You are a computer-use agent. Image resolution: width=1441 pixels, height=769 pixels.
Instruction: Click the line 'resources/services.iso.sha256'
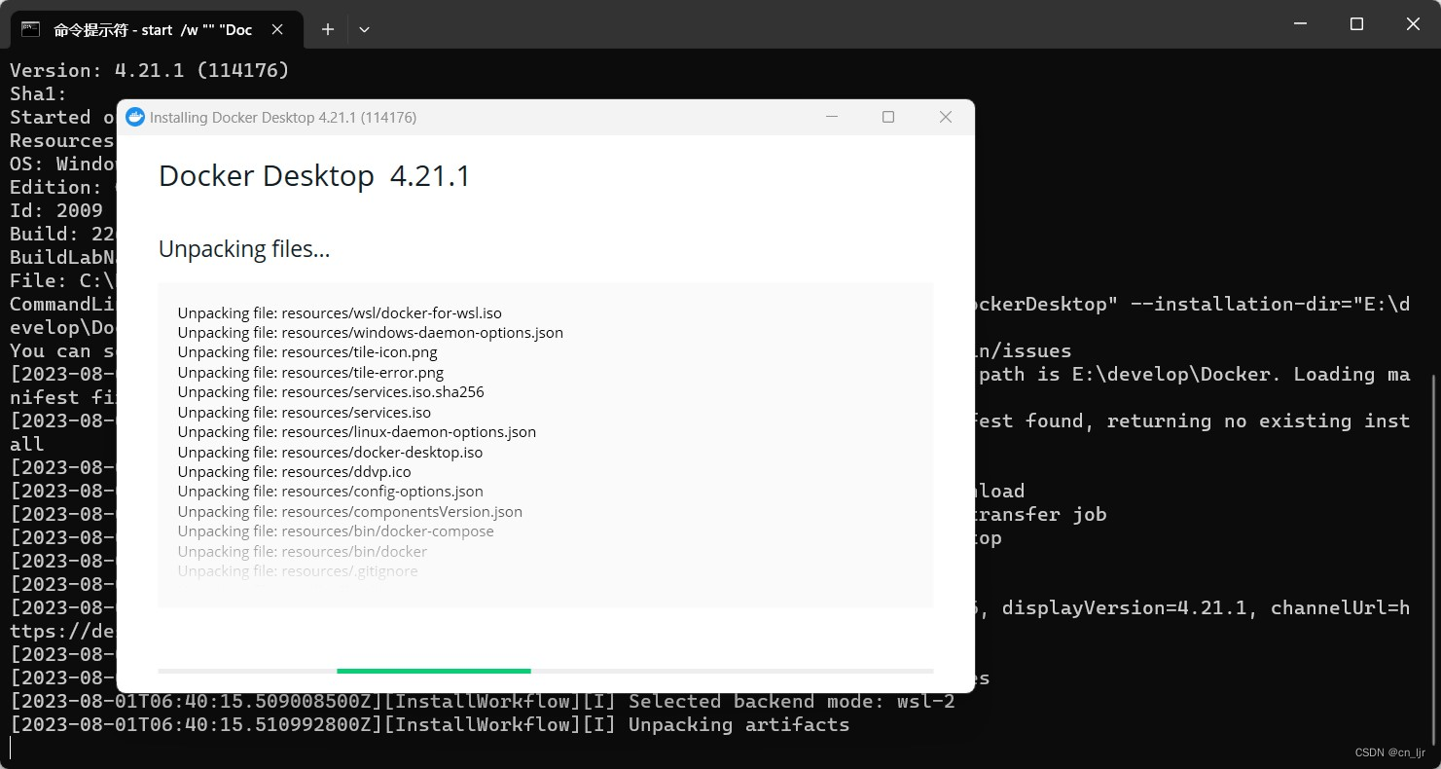pos(331,392)
